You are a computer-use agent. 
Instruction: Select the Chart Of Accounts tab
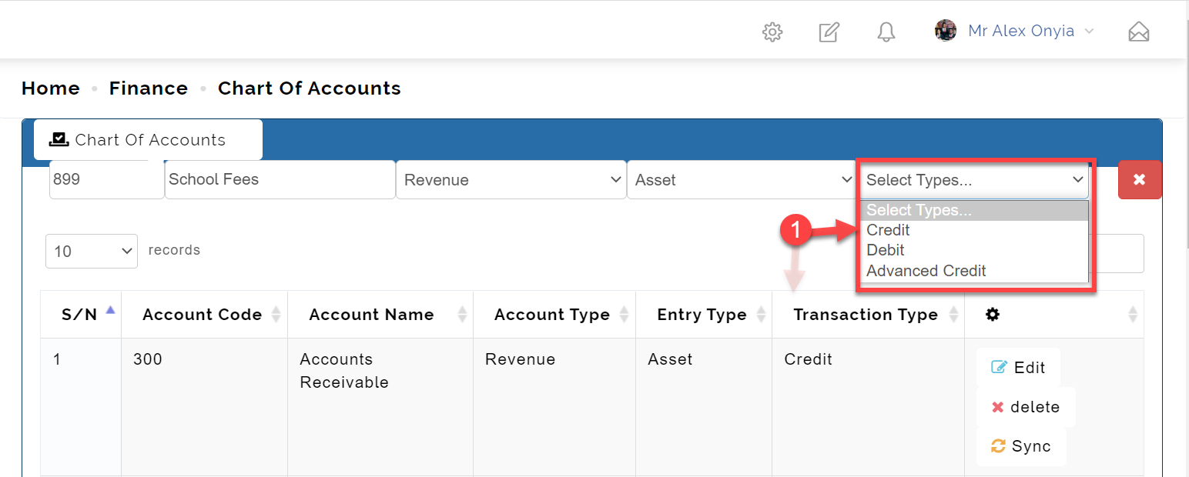[148, 140]
